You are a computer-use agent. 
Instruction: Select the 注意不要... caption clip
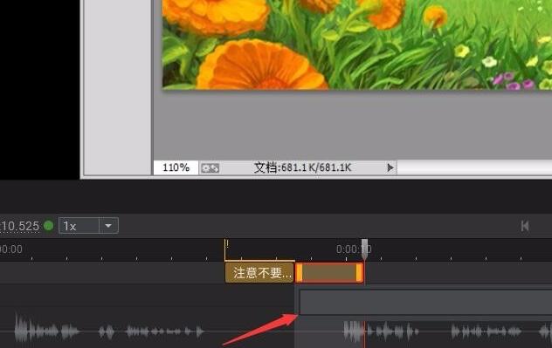click(x=259, y=272)
